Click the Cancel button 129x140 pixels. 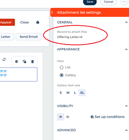109,2
